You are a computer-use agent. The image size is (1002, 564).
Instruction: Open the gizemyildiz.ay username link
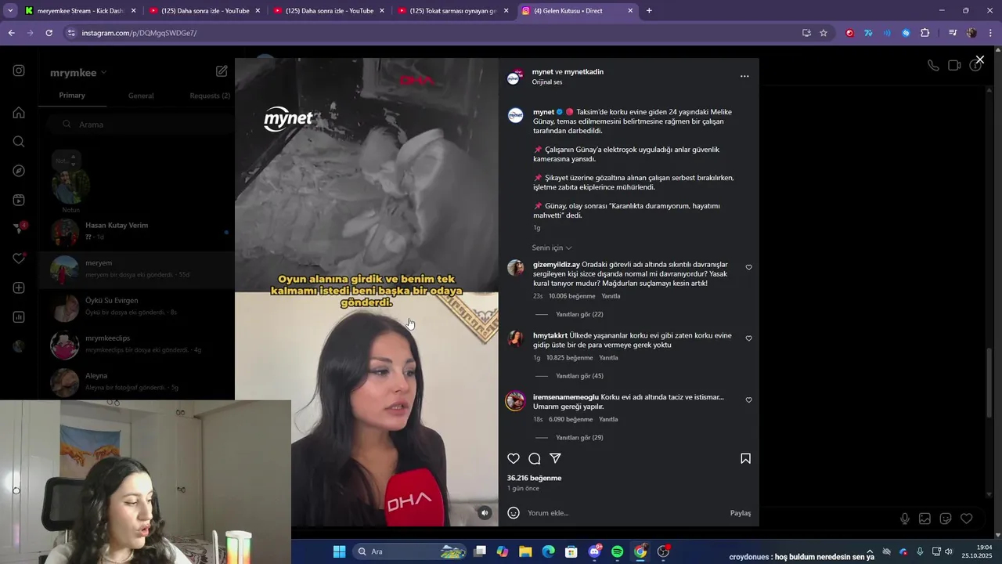[x=557, y=265]
